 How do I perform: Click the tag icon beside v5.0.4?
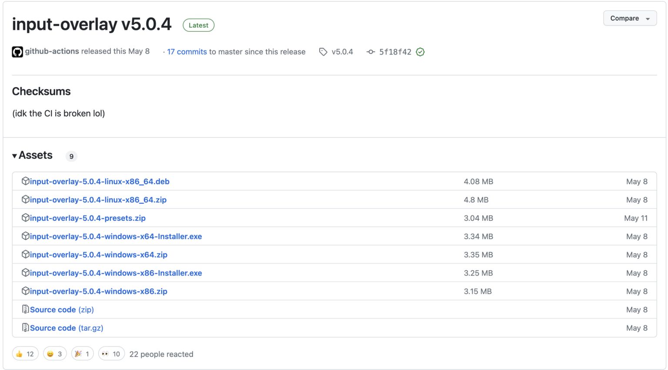pos(323,52)
